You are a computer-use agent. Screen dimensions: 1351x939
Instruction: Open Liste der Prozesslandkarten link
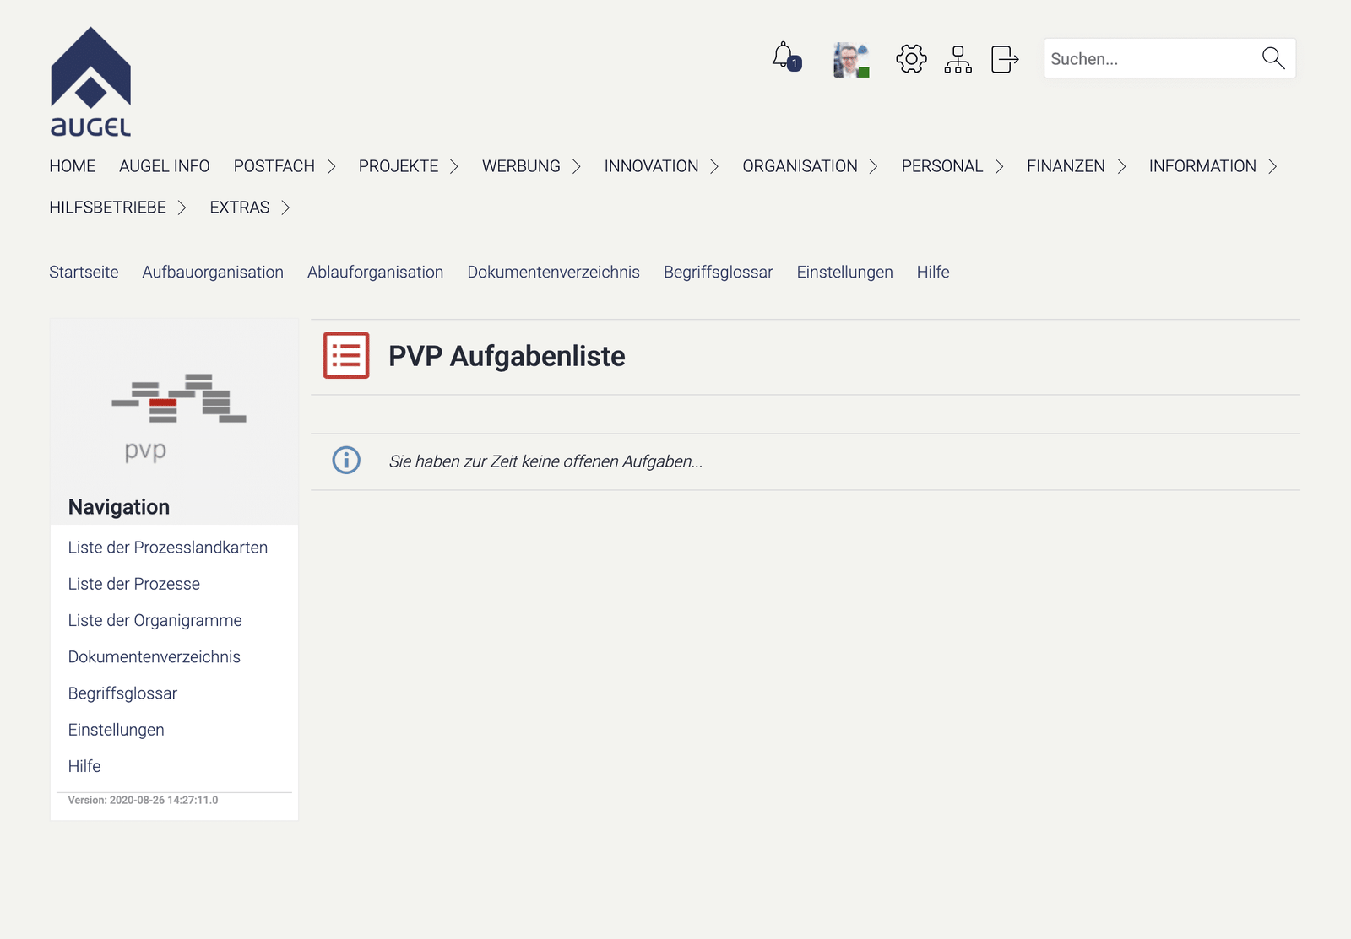coord(168,548)
